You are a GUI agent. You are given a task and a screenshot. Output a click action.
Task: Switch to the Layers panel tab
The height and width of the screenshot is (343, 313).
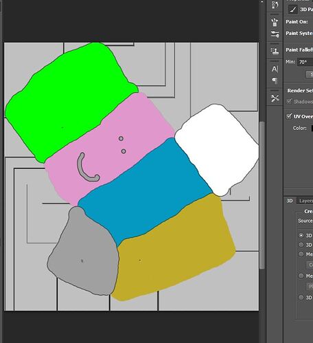[x=305, y=201]
